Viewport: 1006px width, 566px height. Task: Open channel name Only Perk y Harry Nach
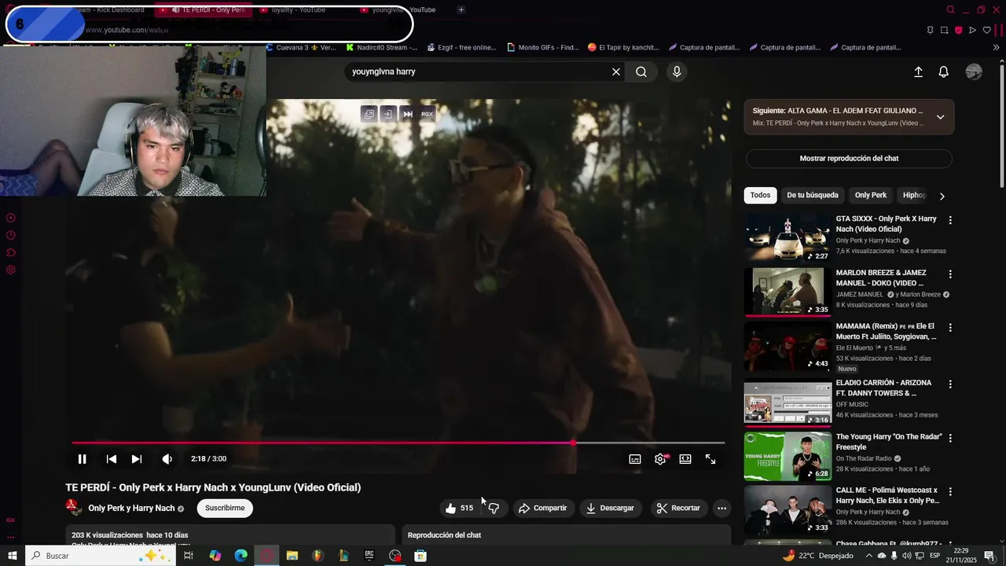coord(131,508)
